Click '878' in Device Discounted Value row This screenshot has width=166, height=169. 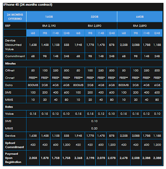pyautogui.click(x=112, y=45)
